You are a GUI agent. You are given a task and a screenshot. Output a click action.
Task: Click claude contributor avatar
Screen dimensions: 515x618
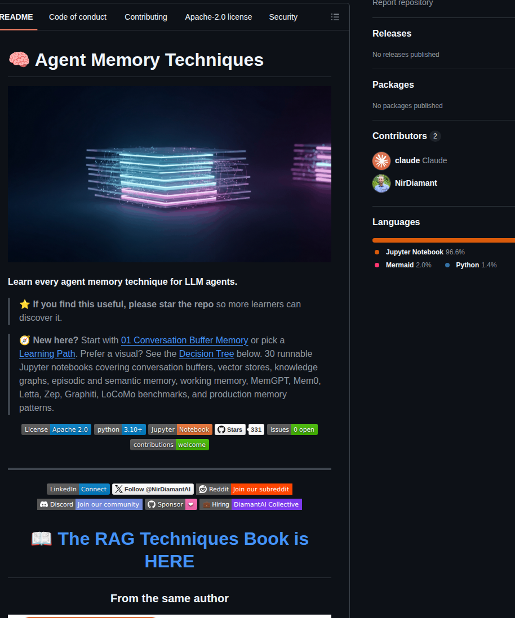(381, 161)
